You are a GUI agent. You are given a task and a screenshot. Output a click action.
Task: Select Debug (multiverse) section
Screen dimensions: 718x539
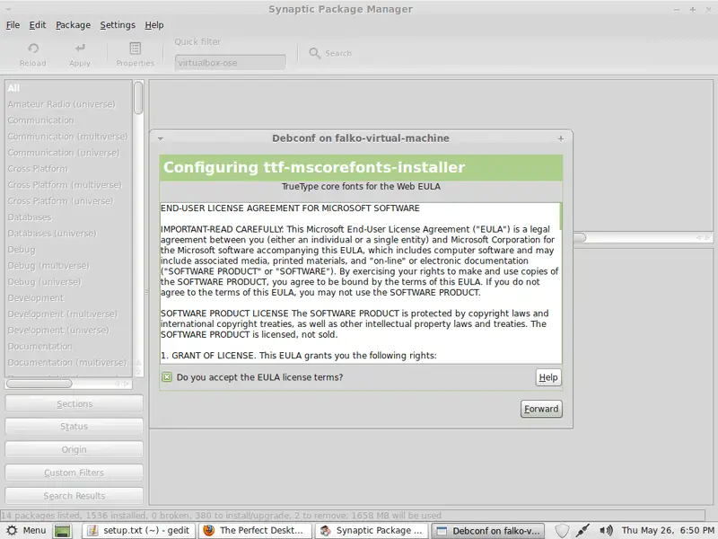[x=69, y=266]
